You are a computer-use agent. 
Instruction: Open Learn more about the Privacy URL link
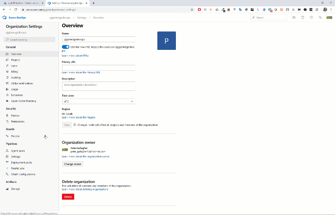pos(81,72)
